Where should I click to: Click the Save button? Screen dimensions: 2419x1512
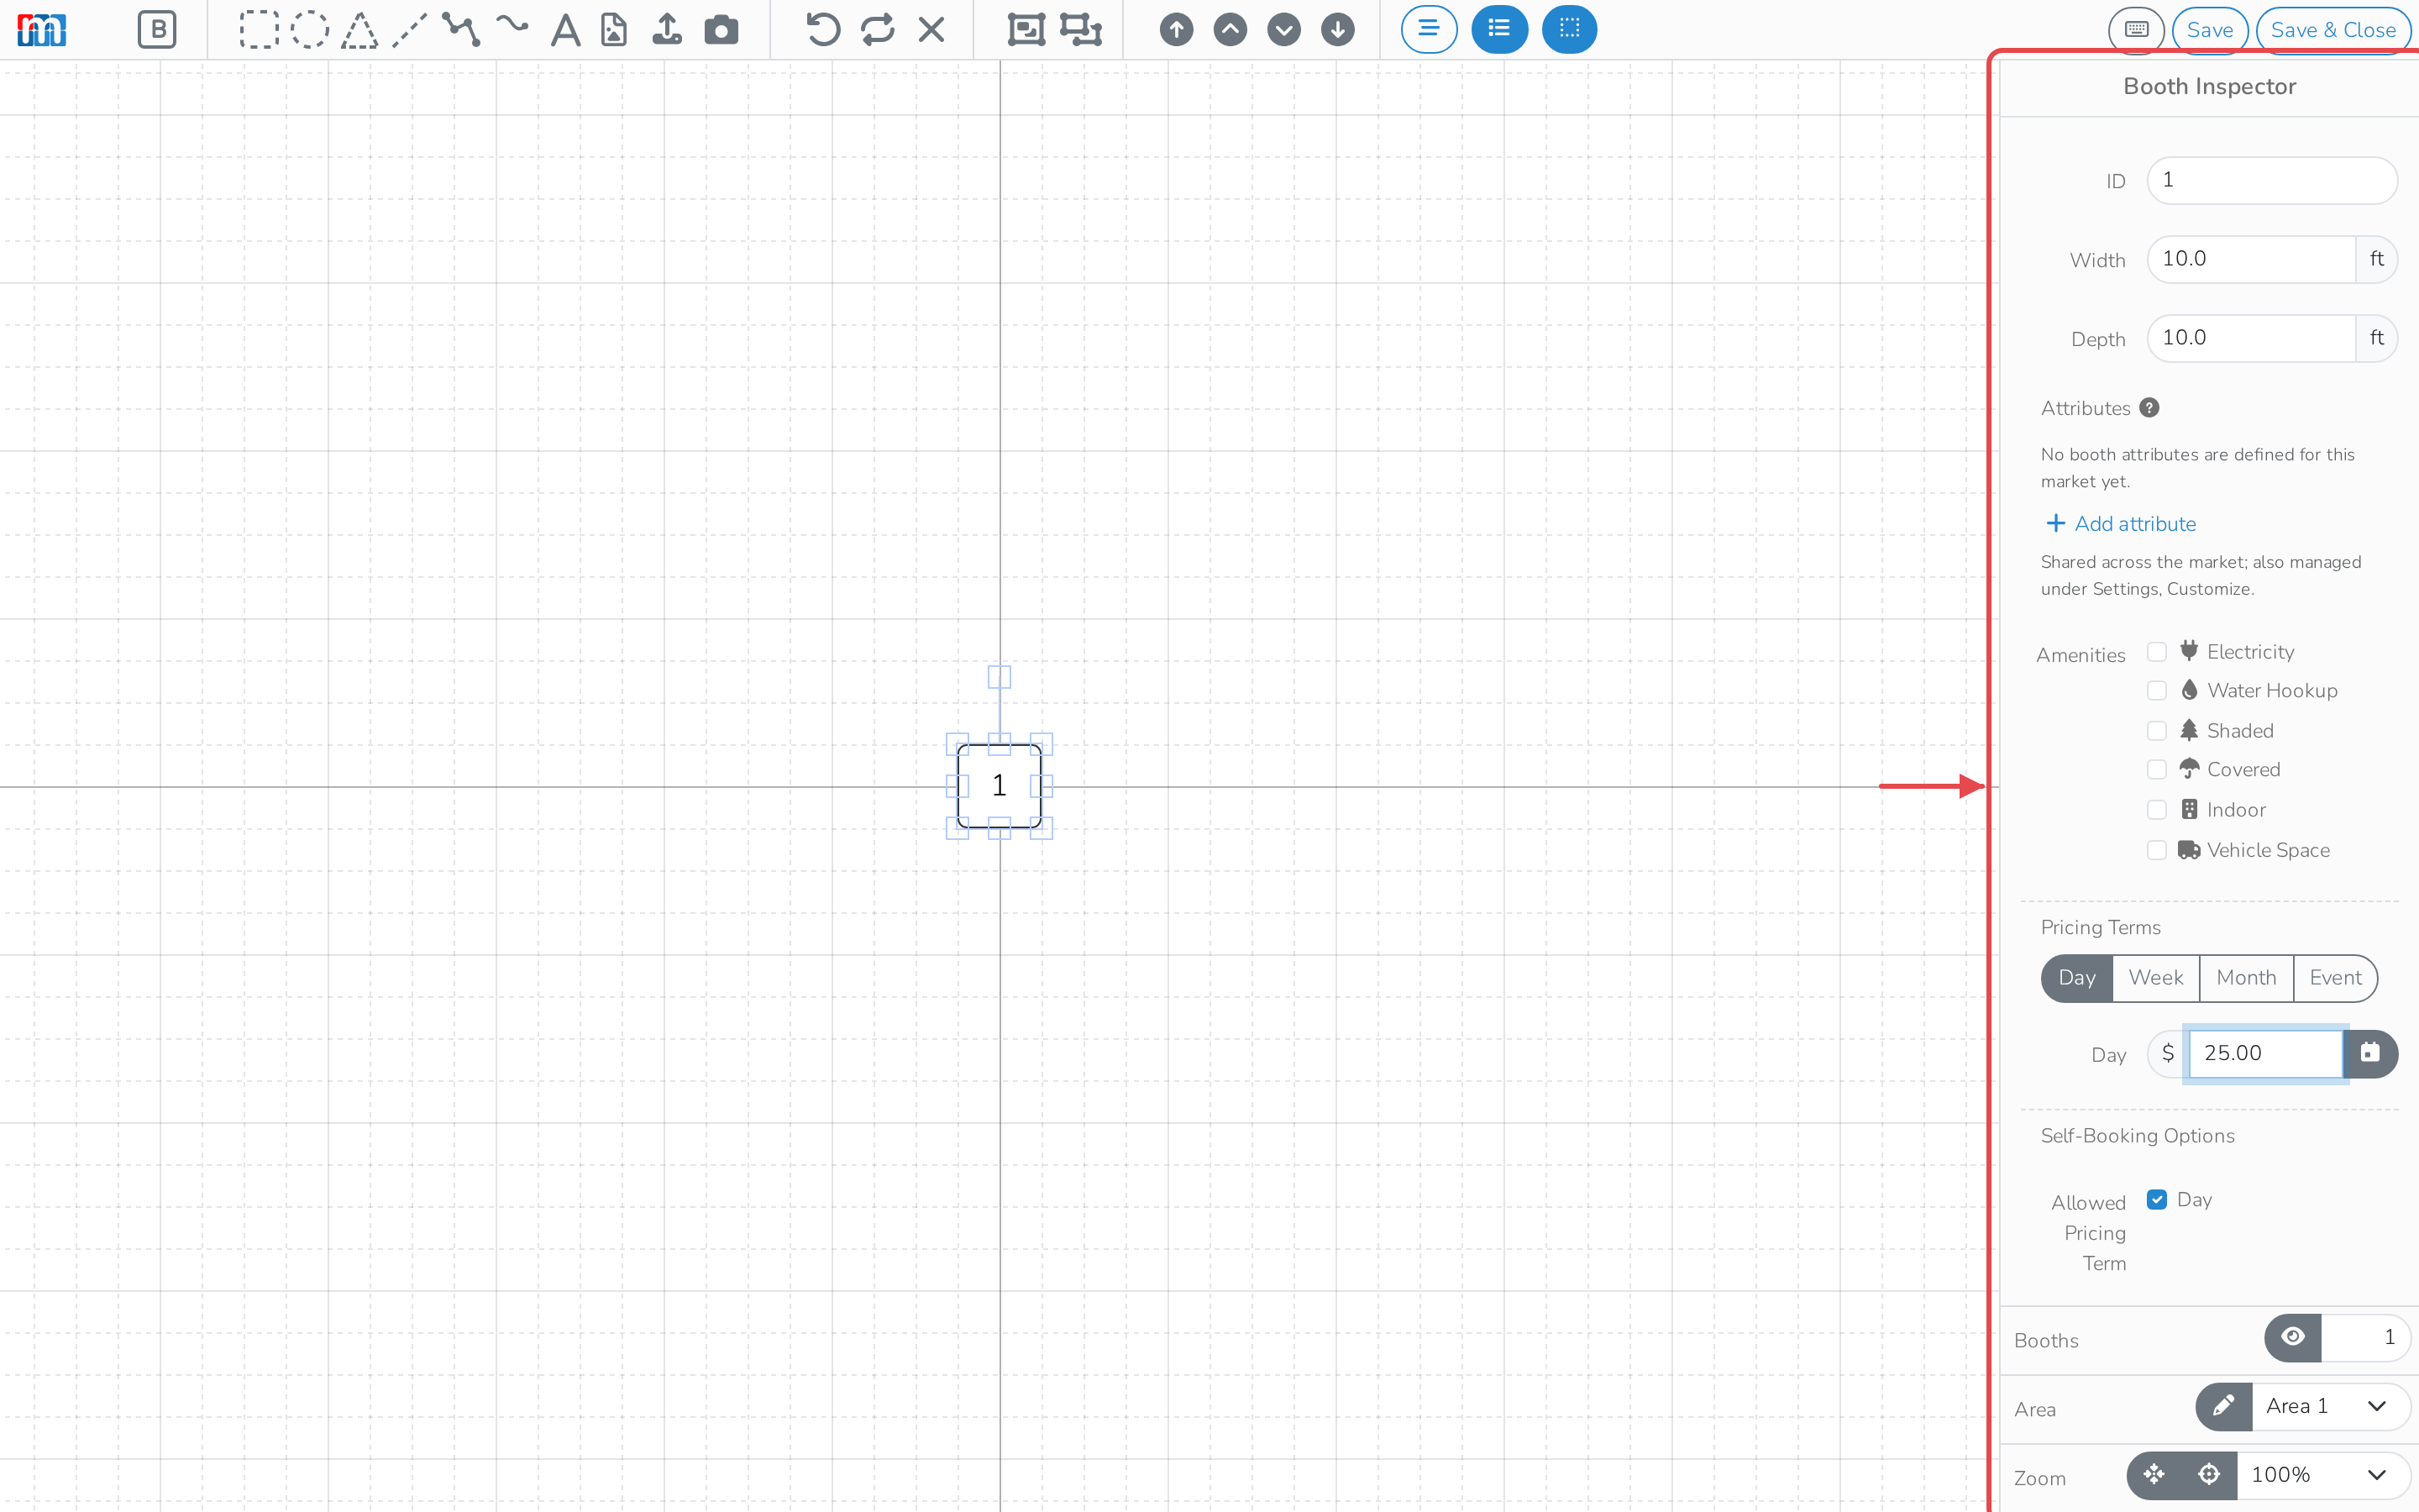click(2210, 30)
